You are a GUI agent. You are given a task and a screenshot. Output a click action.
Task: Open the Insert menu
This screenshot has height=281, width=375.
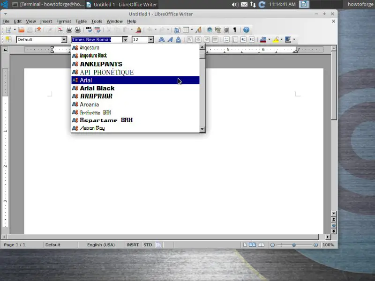pyautogui.click(x=46, y=21)
